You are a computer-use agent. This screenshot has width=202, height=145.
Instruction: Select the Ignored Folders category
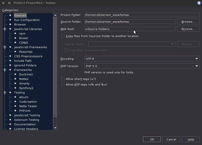coord(25,65)
